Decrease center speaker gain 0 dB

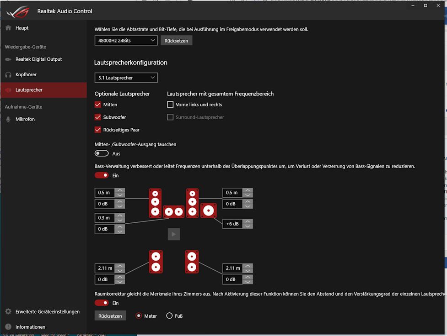pos(120,231)
